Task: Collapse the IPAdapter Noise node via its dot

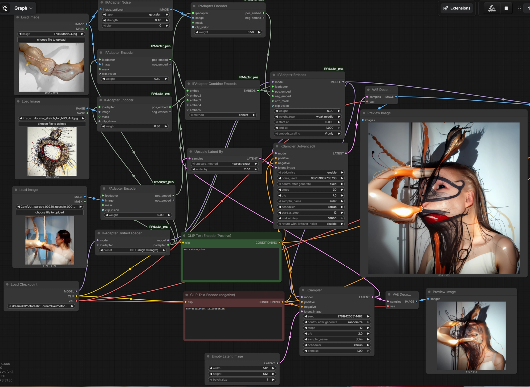Action: click(102, 2)
